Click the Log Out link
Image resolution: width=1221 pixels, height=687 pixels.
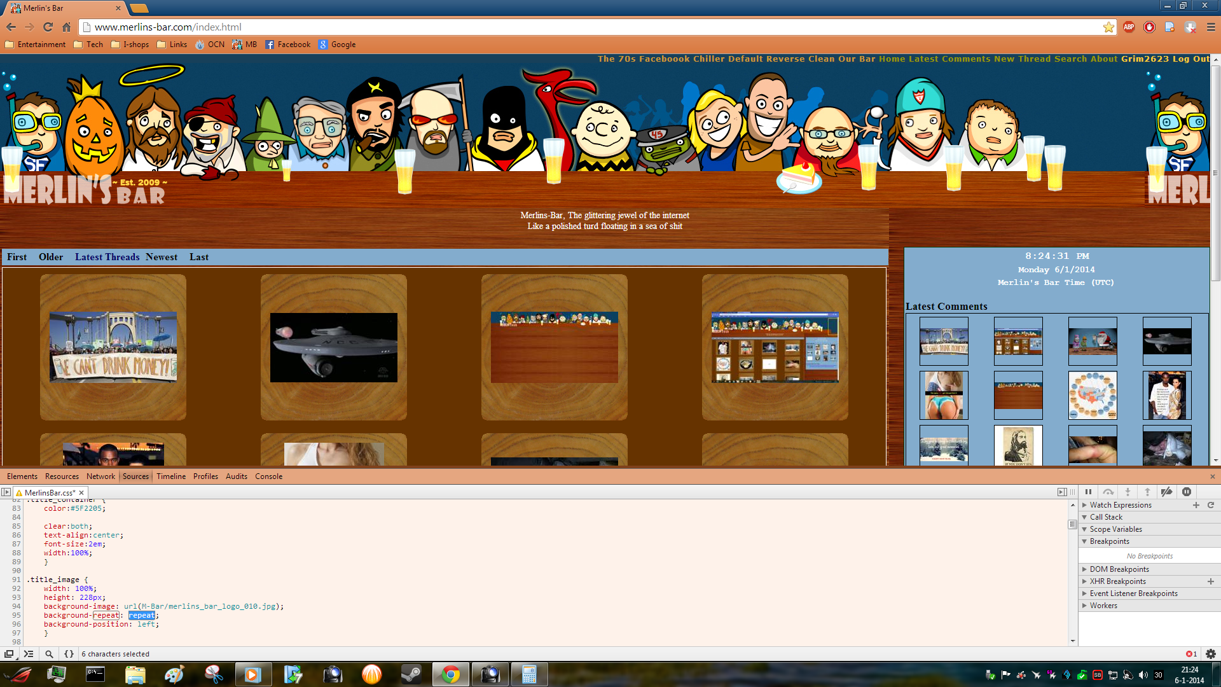[x=1191, y=59]
